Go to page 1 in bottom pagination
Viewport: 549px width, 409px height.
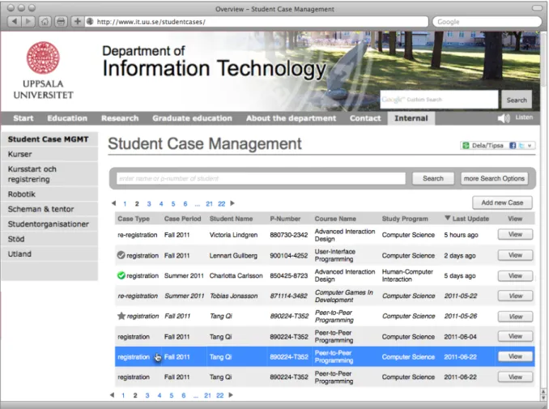tap(123, 395)
